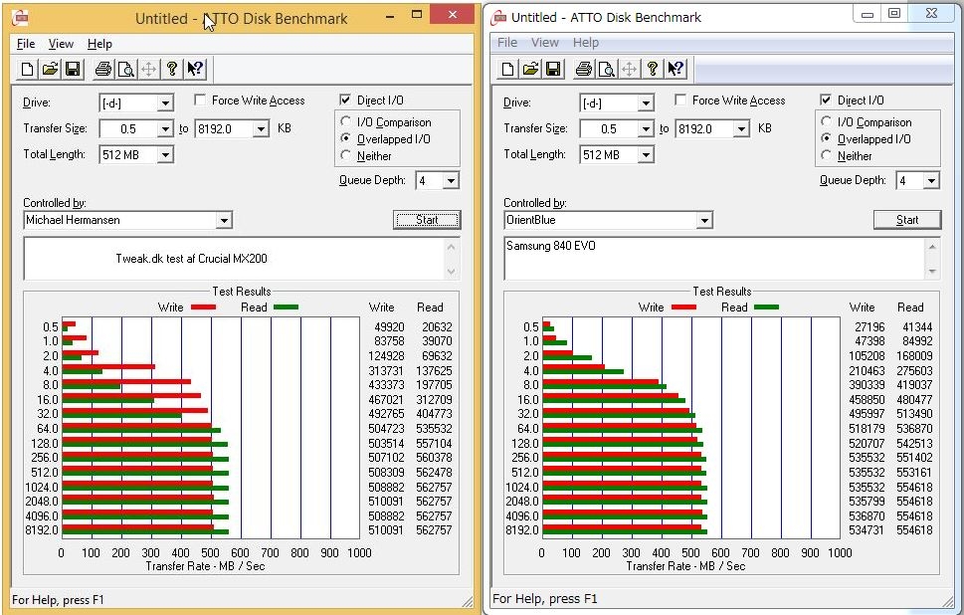Viewport: 964px width, 615px height.
Task: Select I/O Comparison radio in left window
Action: pyautogui.click(x=346, y=121)
